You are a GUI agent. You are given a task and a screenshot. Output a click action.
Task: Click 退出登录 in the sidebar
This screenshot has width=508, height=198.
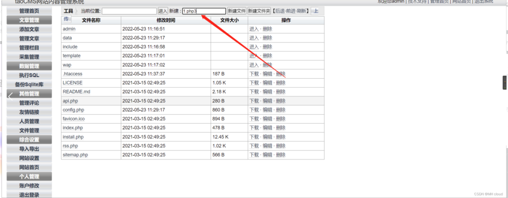[29, 195]
